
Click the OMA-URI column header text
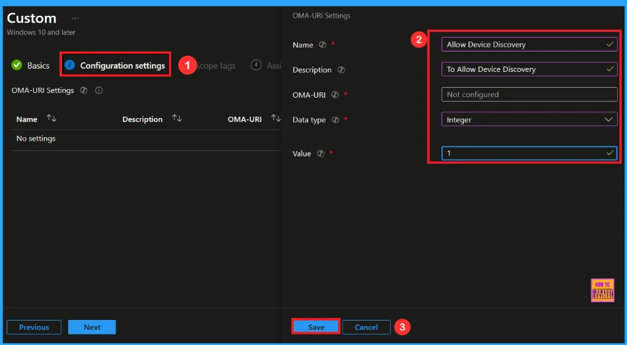pos(245,119)
